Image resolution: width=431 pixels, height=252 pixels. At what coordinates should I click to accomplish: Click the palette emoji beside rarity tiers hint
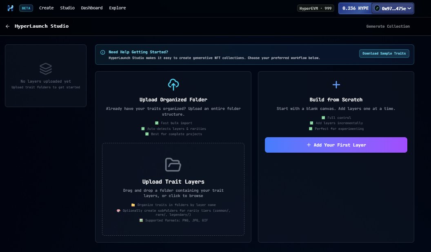click(118, 210)
